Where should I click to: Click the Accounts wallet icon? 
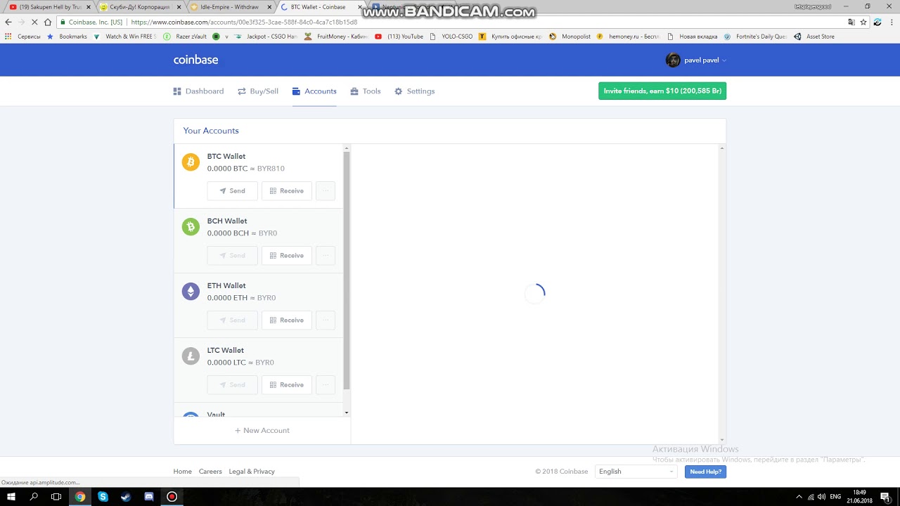point(296,91)
